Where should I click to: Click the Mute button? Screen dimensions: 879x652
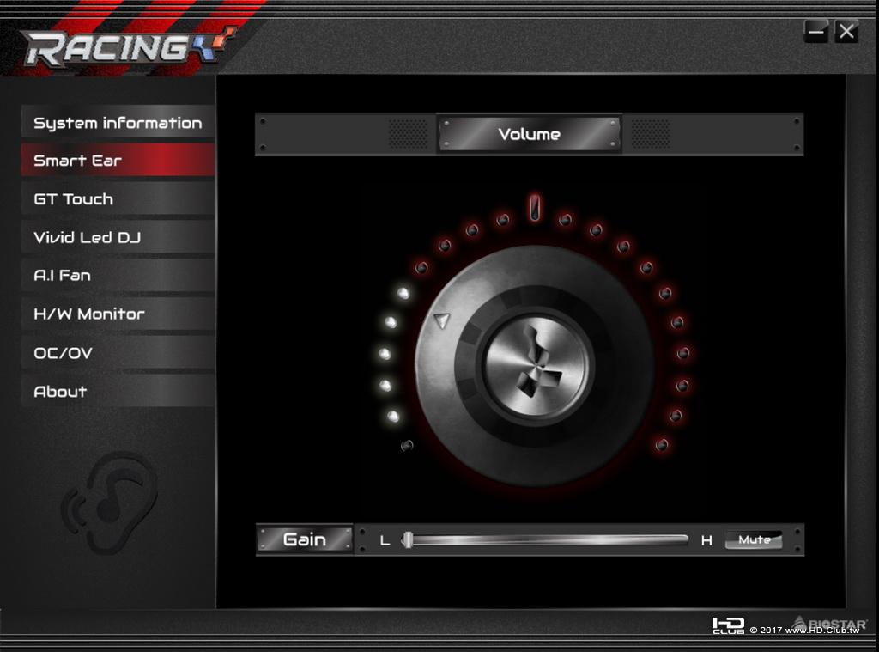[x=754, y=539]
